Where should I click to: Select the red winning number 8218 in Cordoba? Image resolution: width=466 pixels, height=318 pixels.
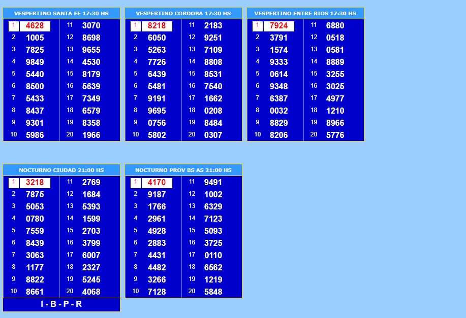(x=157, y=26)
